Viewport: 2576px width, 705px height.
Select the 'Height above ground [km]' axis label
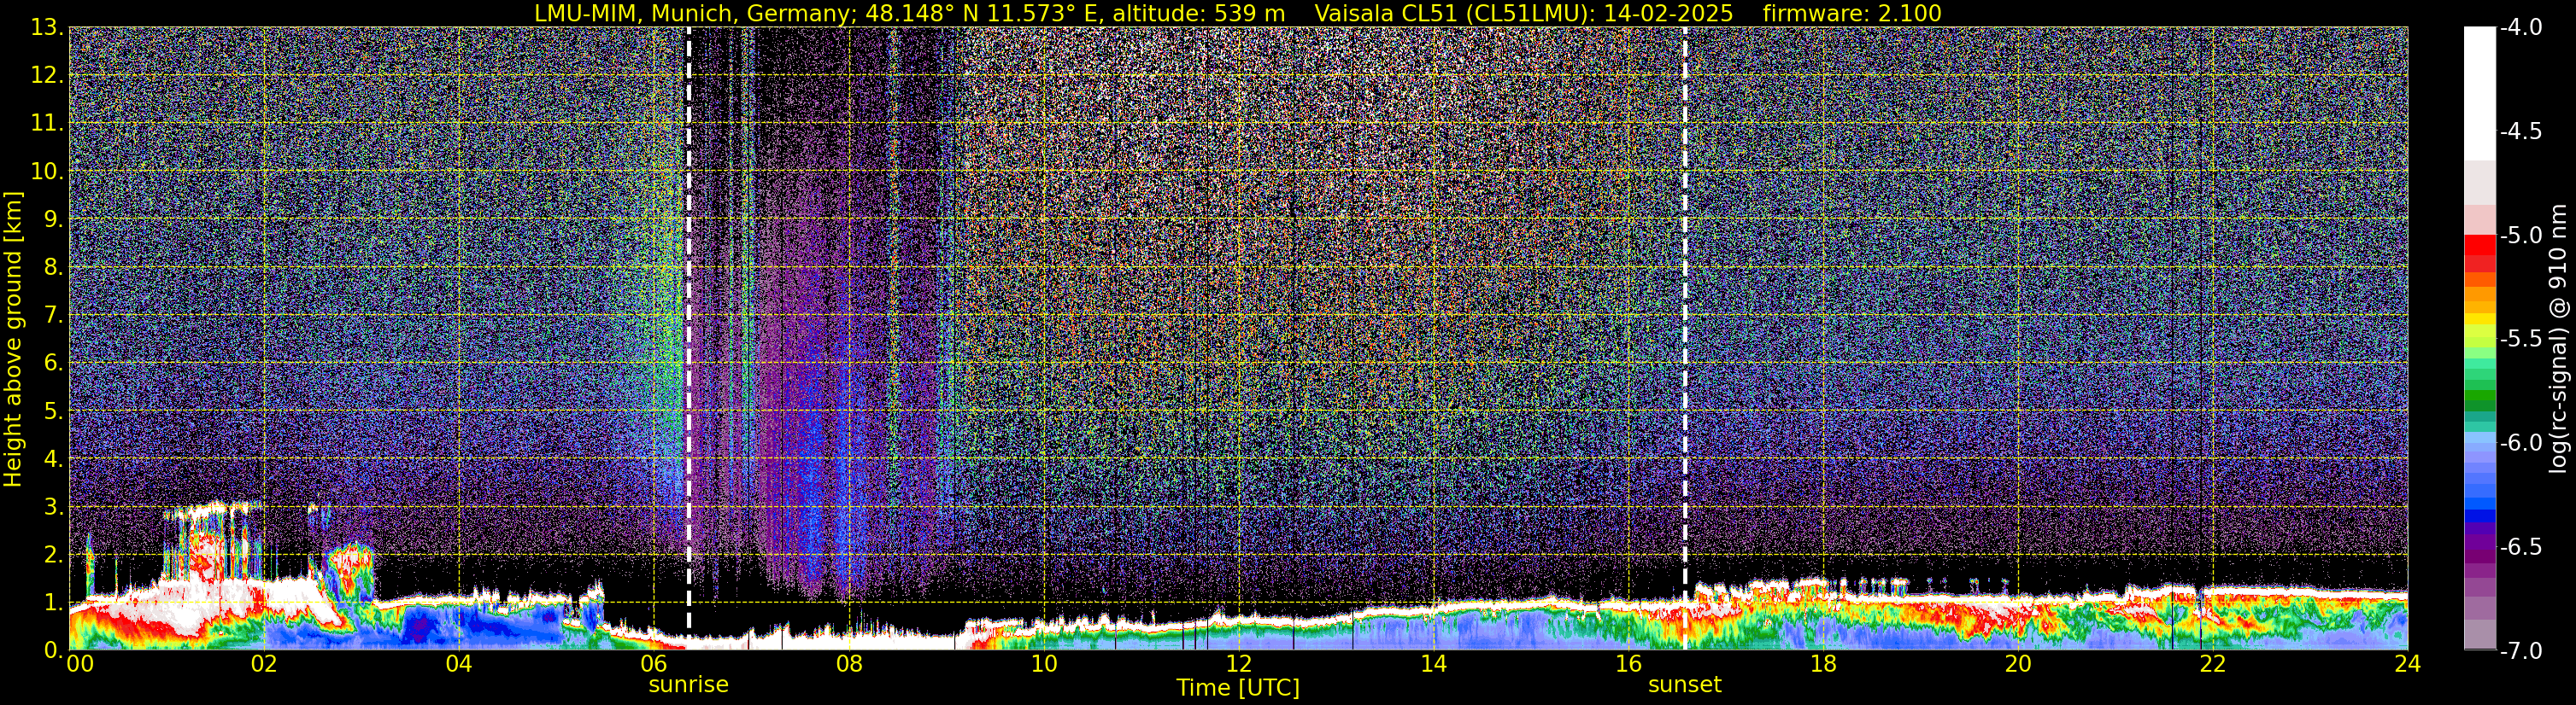tap(13, 339)
